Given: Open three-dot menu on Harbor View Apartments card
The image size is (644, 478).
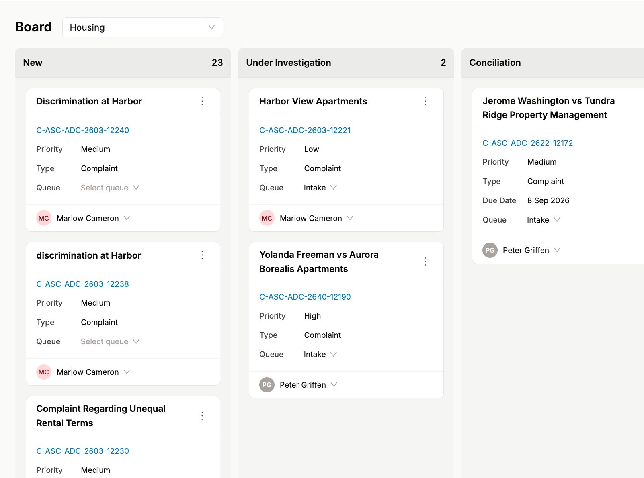Looking at the screenshot, I should click(x=425, y=101).
